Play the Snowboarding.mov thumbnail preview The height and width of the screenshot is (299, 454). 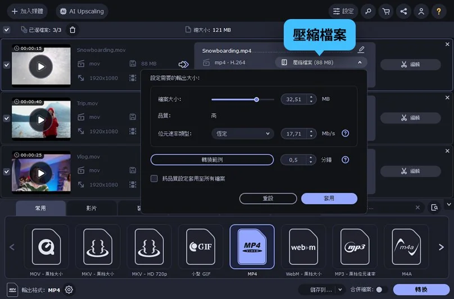[x=41, y=67]
